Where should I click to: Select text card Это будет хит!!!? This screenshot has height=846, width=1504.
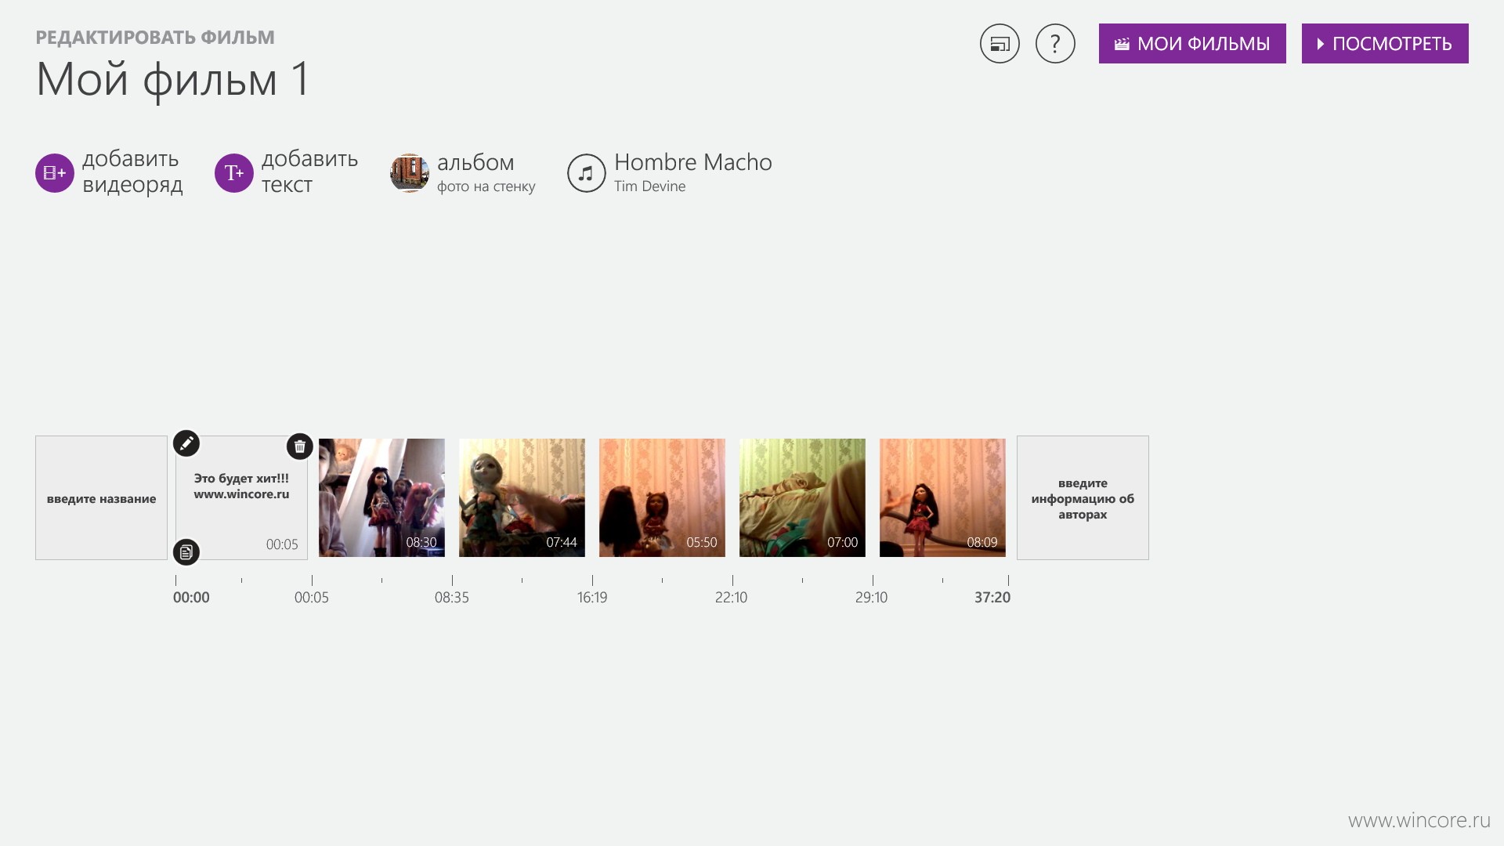pos(241,498)
